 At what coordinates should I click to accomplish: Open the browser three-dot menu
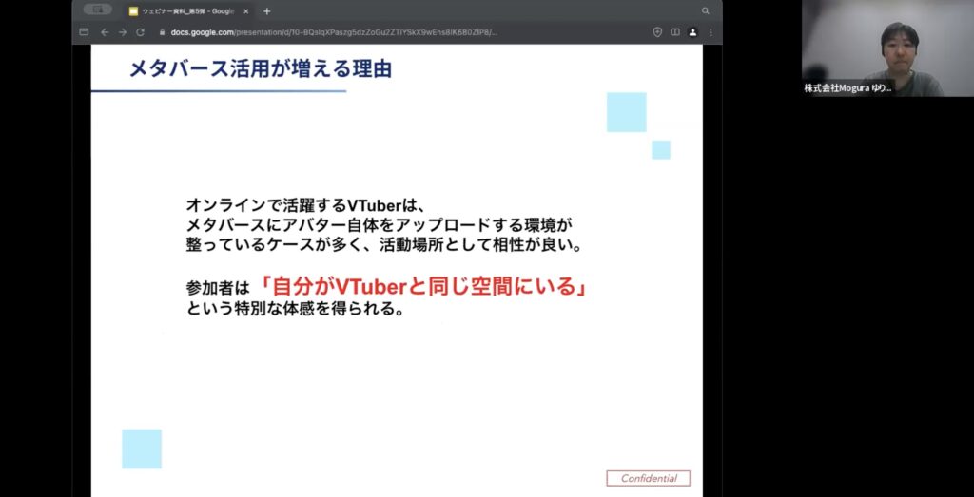click(x=711, y=32)
